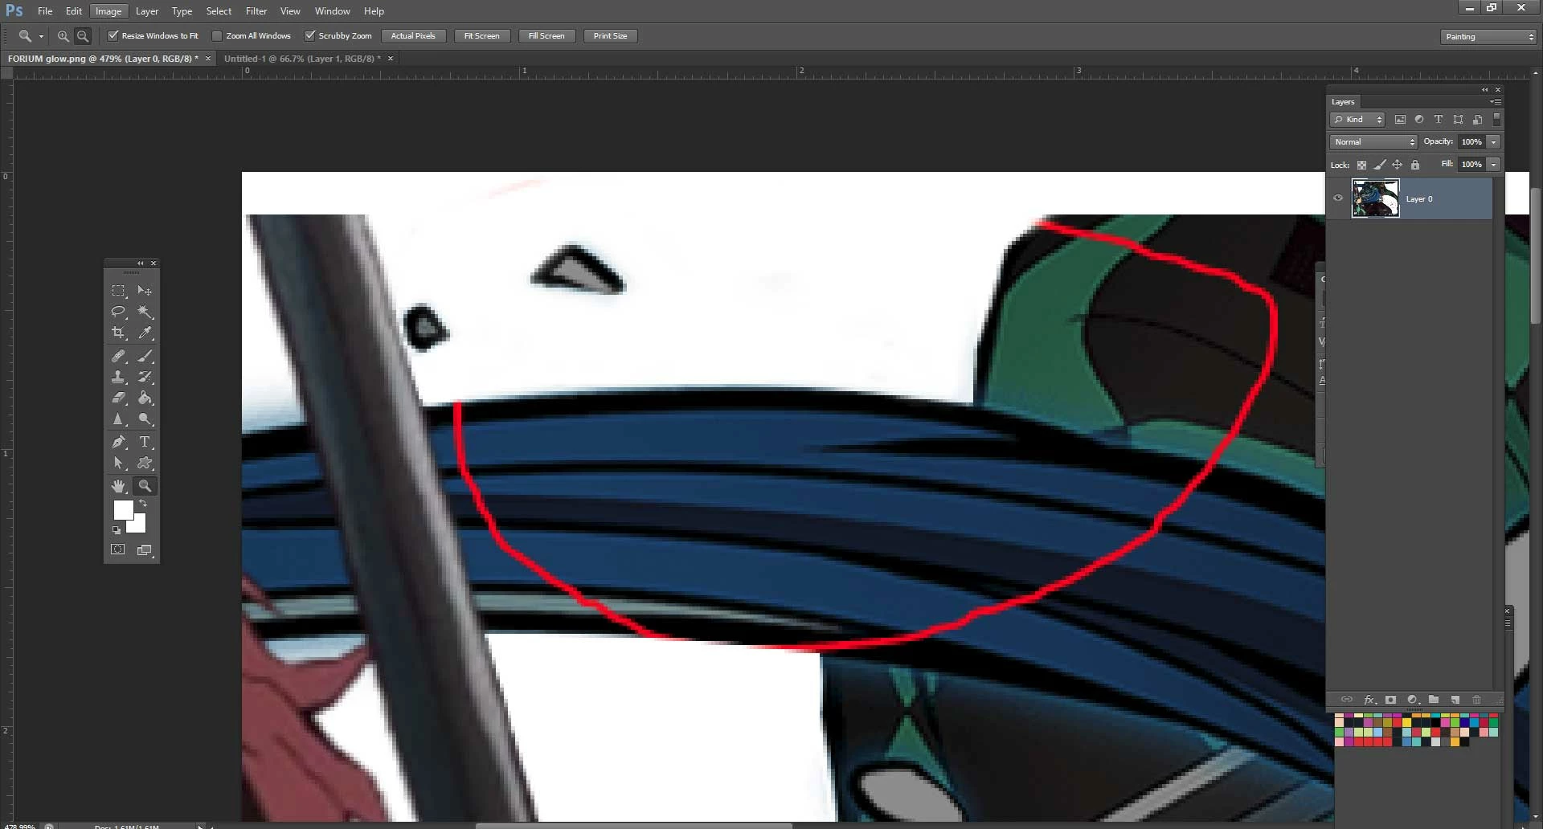
Task: Select the Path Selection tool
Action: (x=118, y=464)
